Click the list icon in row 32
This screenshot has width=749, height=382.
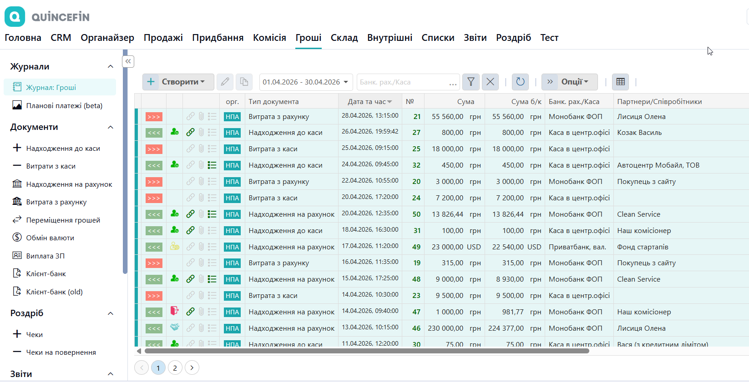212,165
